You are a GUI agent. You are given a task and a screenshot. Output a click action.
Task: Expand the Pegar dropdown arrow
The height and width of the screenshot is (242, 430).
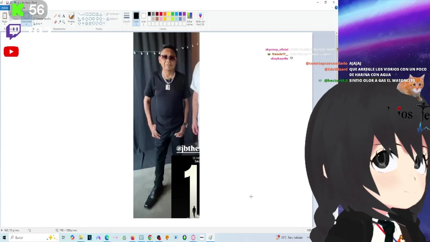pos(5,24)
